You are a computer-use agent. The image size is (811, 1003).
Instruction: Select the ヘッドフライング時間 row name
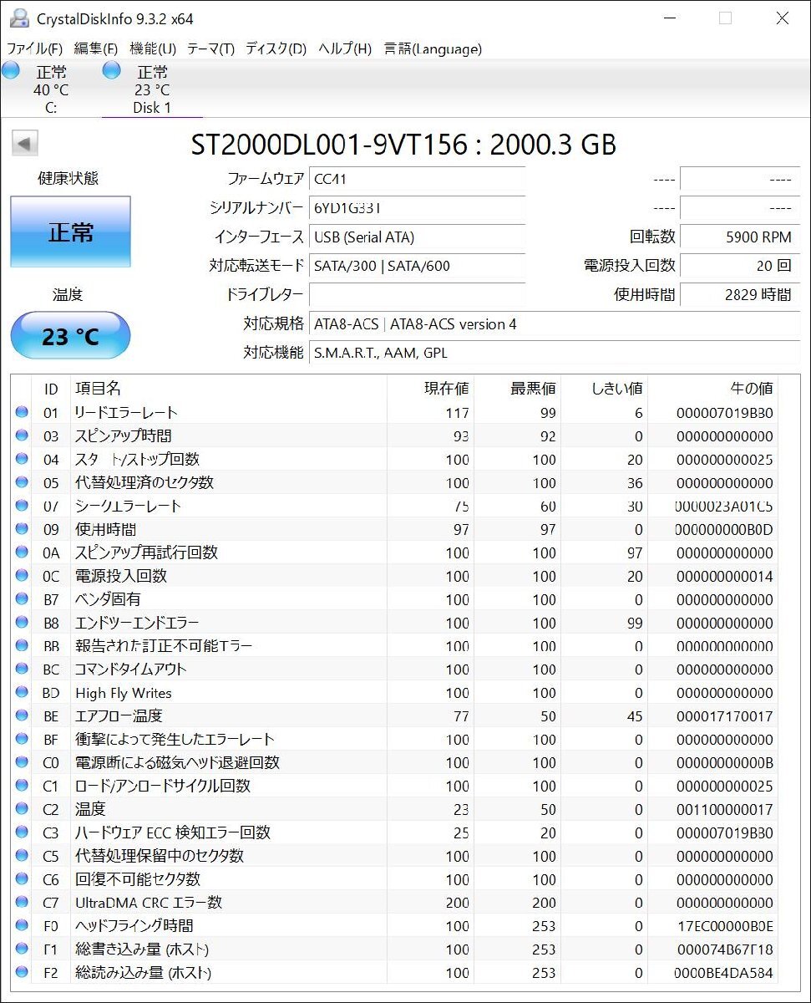pos(134,926)
